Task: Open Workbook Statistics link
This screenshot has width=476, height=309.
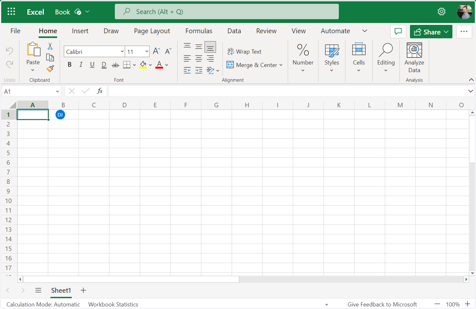Action: point(113,304)
